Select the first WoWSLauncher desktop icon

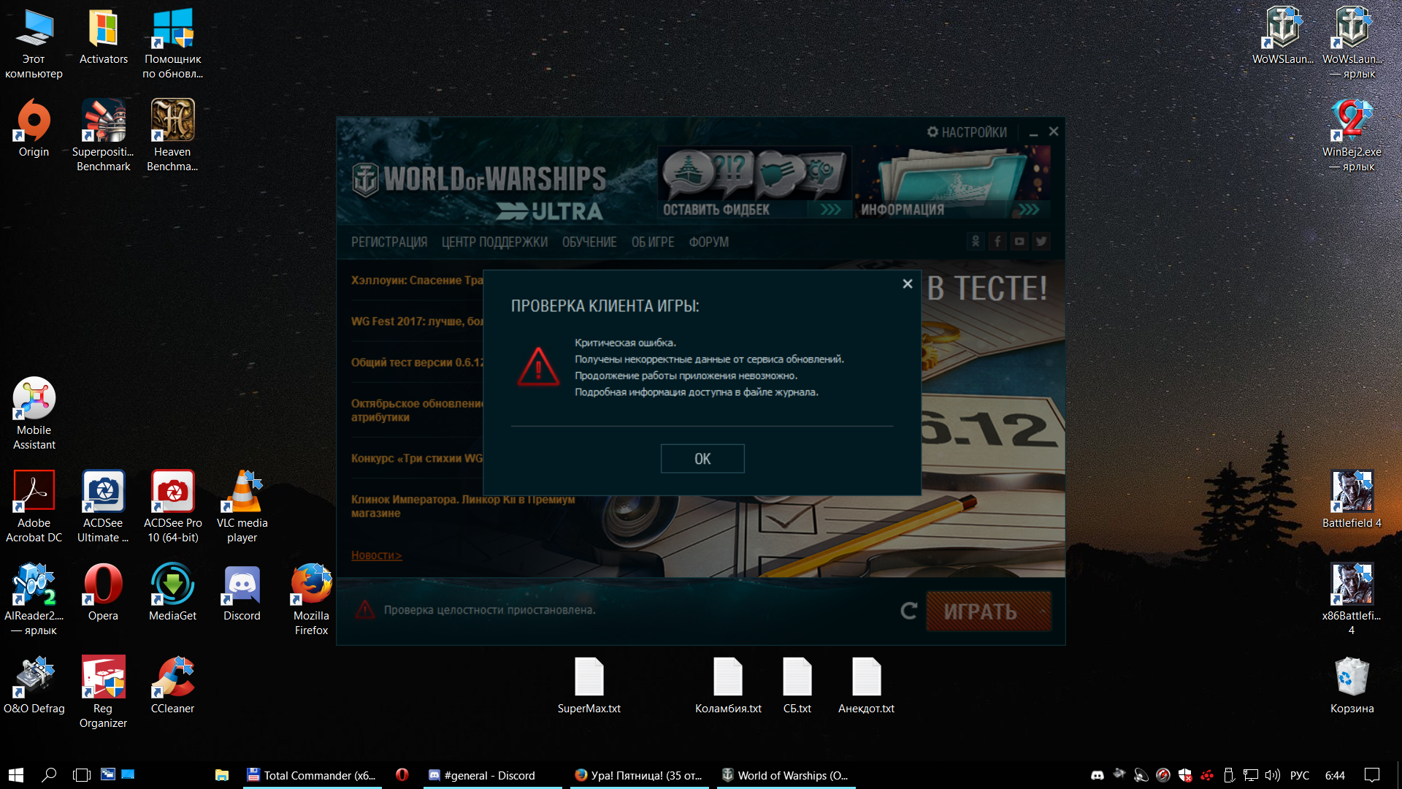click(1283, 37)
